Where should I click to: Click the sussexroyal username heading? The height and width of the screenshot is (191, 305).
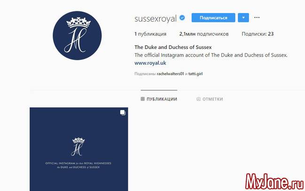tap(156, 18)
